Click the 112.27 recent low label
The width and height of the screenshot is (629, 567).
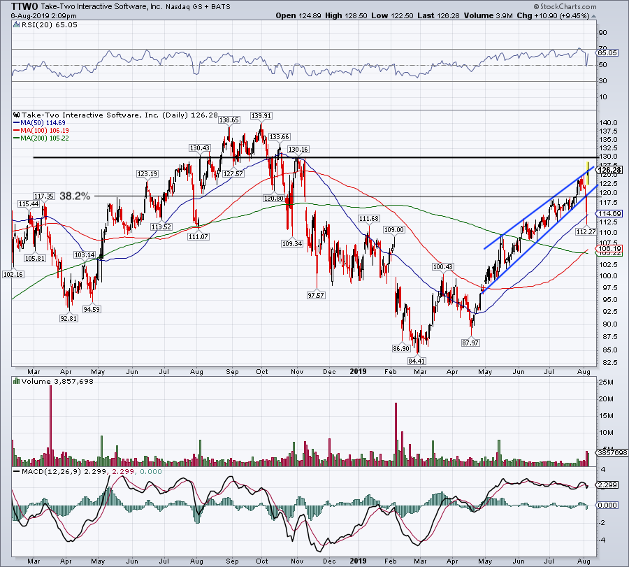click(586, 232)
